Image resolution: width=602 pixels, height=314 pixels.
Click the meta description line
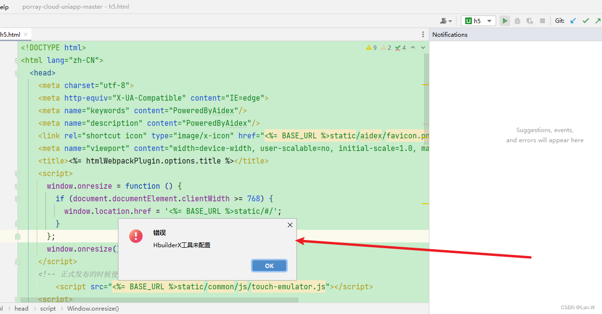(149, 123)
